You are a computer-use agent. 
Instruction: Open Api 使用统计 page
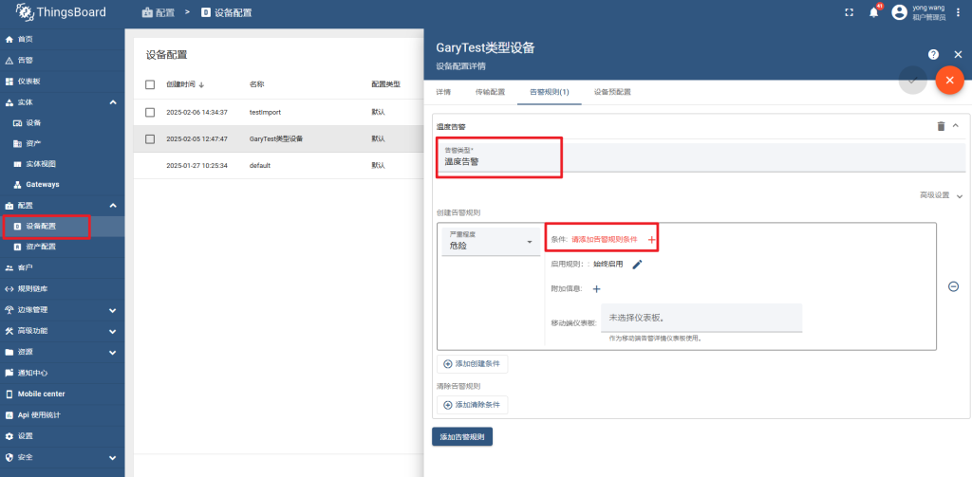[62, 415]
